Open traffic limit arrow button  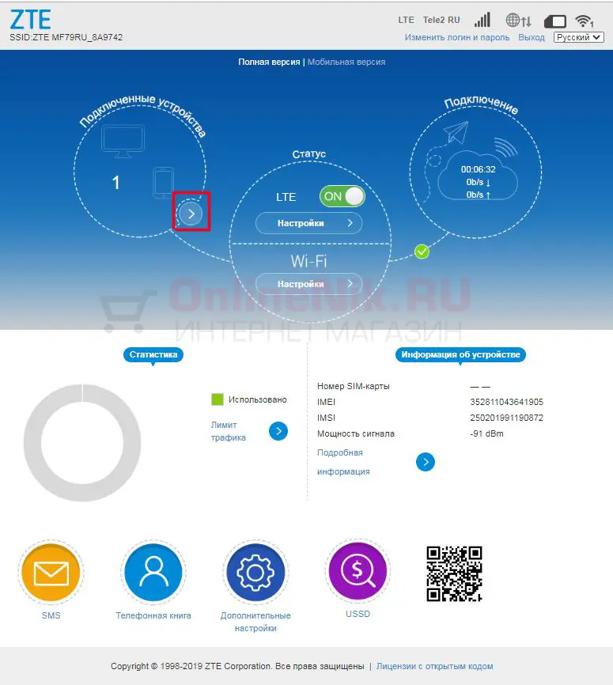pos(278,431)
